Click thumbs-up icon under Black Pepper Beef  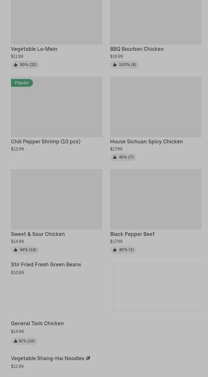[x=115, y=250]
